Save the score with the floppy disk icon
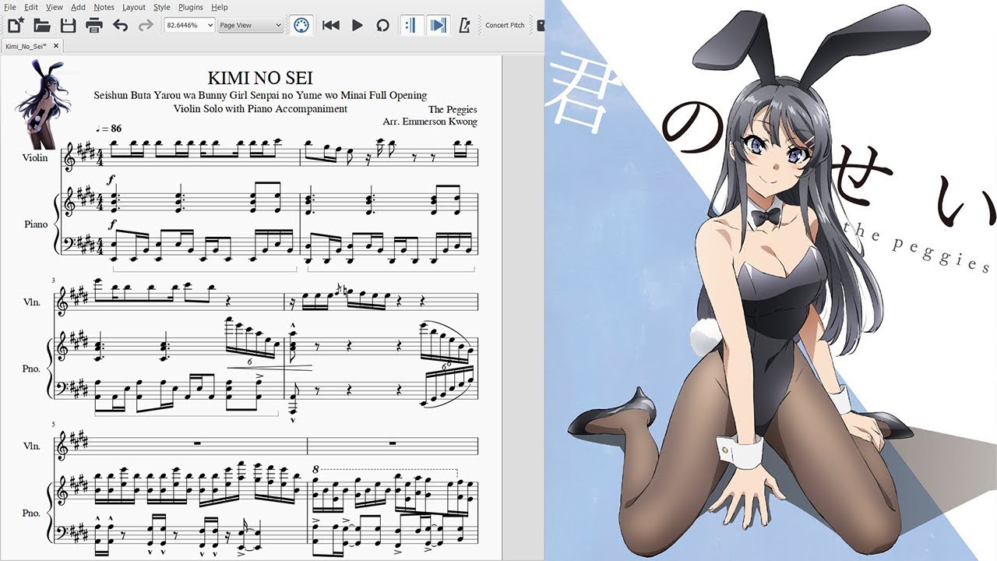Screen dimensions: 997x561 coord(68,25)
